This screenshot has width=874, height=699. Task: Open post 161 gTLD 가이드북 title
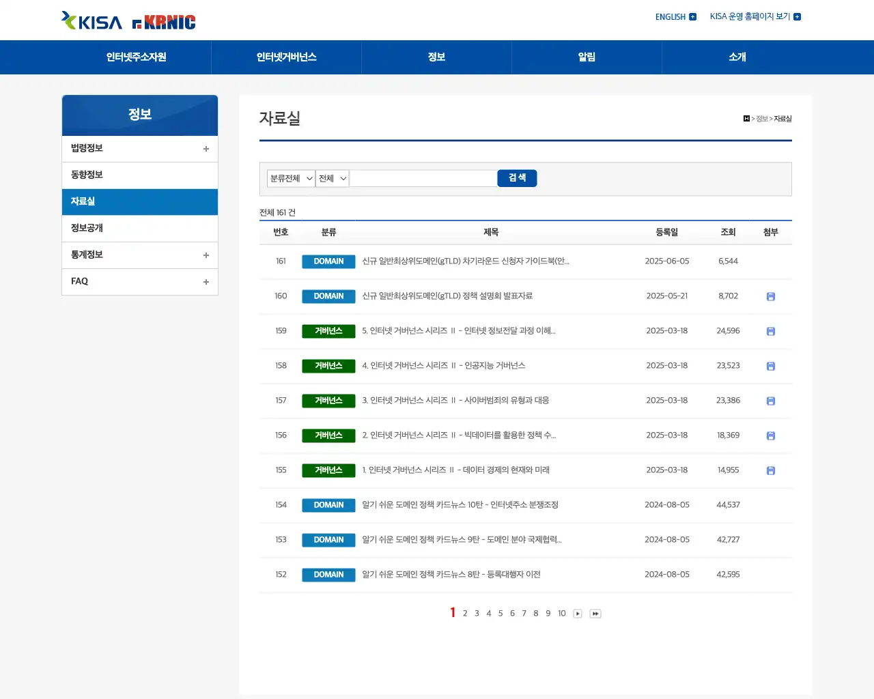pos(466,261)
